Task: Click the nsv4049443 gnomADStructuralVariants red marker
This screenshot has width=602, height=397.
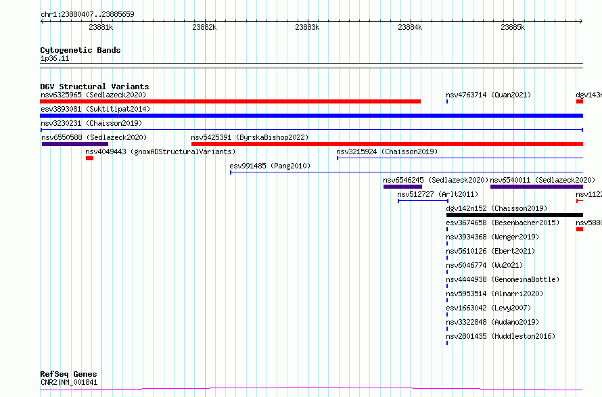Action: pos(89,158)
